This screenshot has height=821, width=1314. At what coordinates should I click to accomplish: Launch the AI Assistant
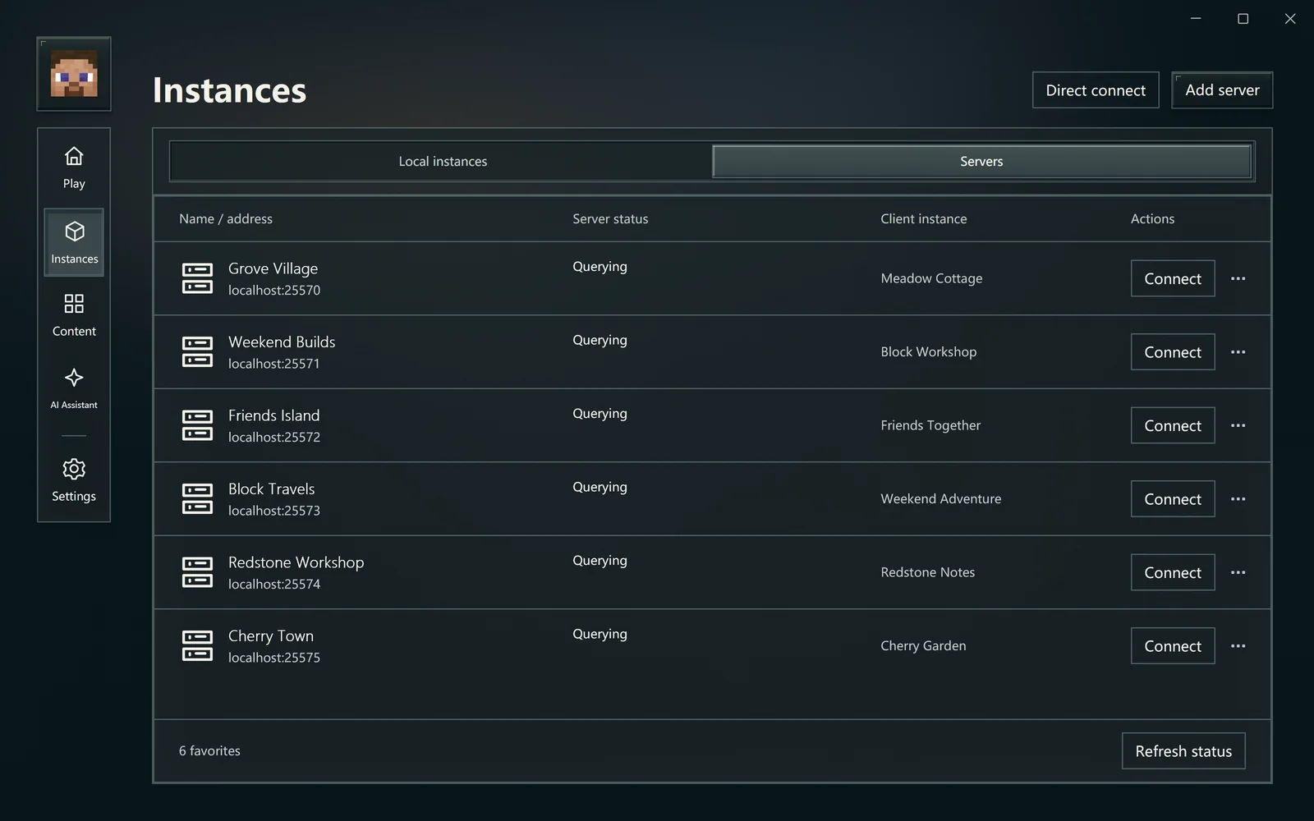pyautogui.click(x=74, y=388)
